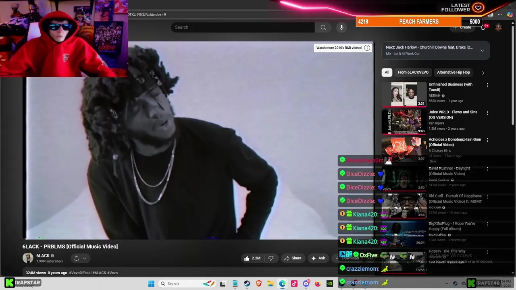This screenshot has width=516, height=290.
Task: Open Achoices x Bonobanz video thumbnail
Action: (404, 149)
